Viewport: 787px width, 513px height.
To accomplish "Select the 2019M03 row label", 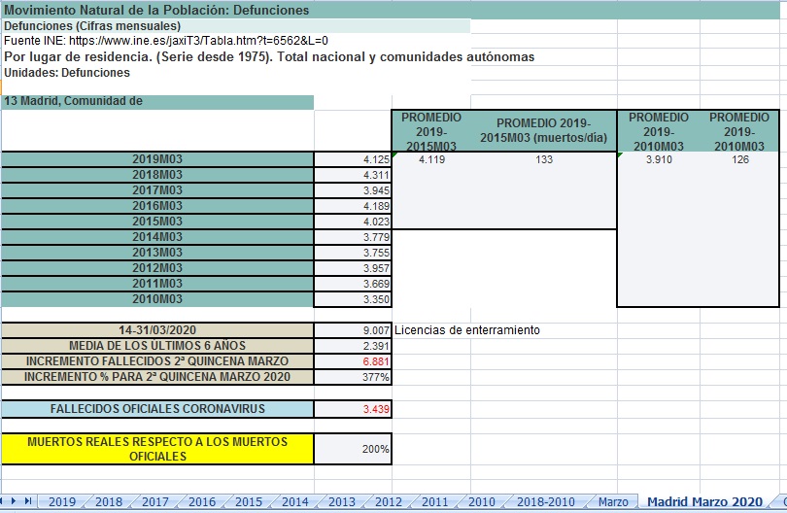I will click(157, 159).
